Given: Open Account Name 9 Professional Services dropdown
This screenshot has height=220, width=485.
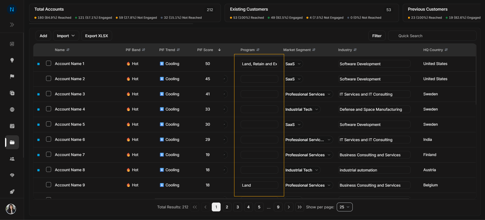Looking at the screenshot, I should click(x=308, y=185).
